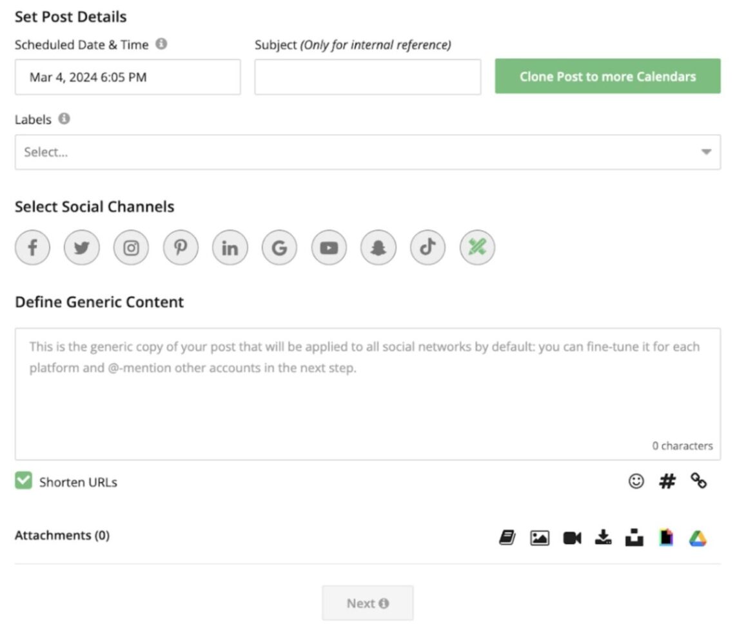Open the emoji picker
The width and height of the screenshot is (735, 631).
coord(636,481)
